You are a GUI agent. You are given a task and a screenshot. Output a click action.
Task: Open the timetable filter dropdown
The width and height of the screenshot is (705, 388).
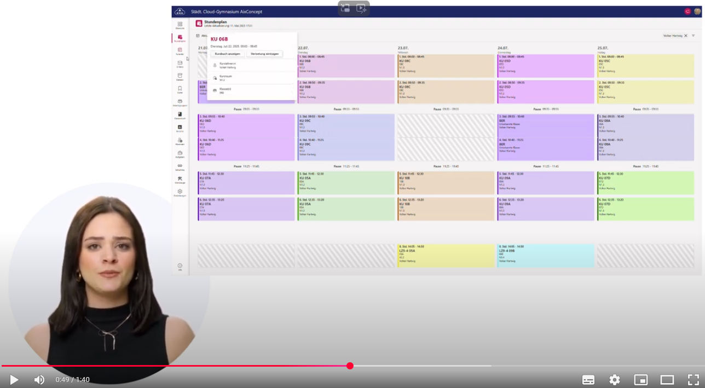click(x=693, y=36)
